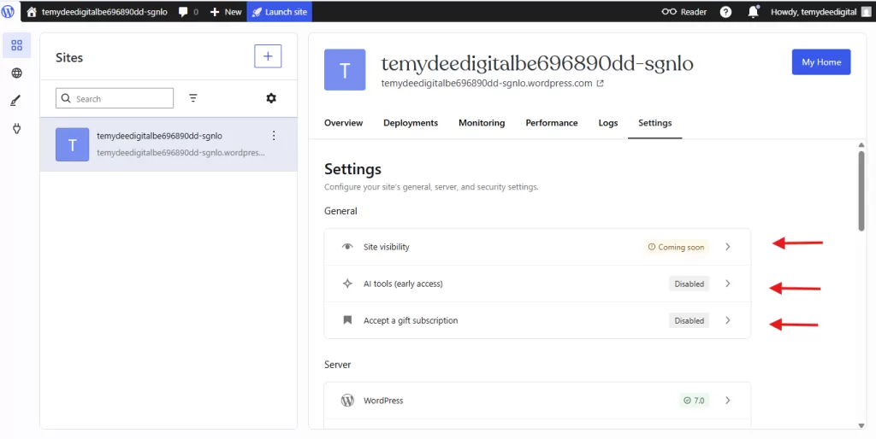Open the sites filter icon
The width and height of the screenshot is (876, 439).
pyautogui.click(x=192, y=98)
